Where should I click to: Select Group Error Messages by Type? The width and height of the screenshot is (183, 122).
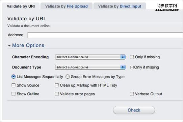(68, 77)
